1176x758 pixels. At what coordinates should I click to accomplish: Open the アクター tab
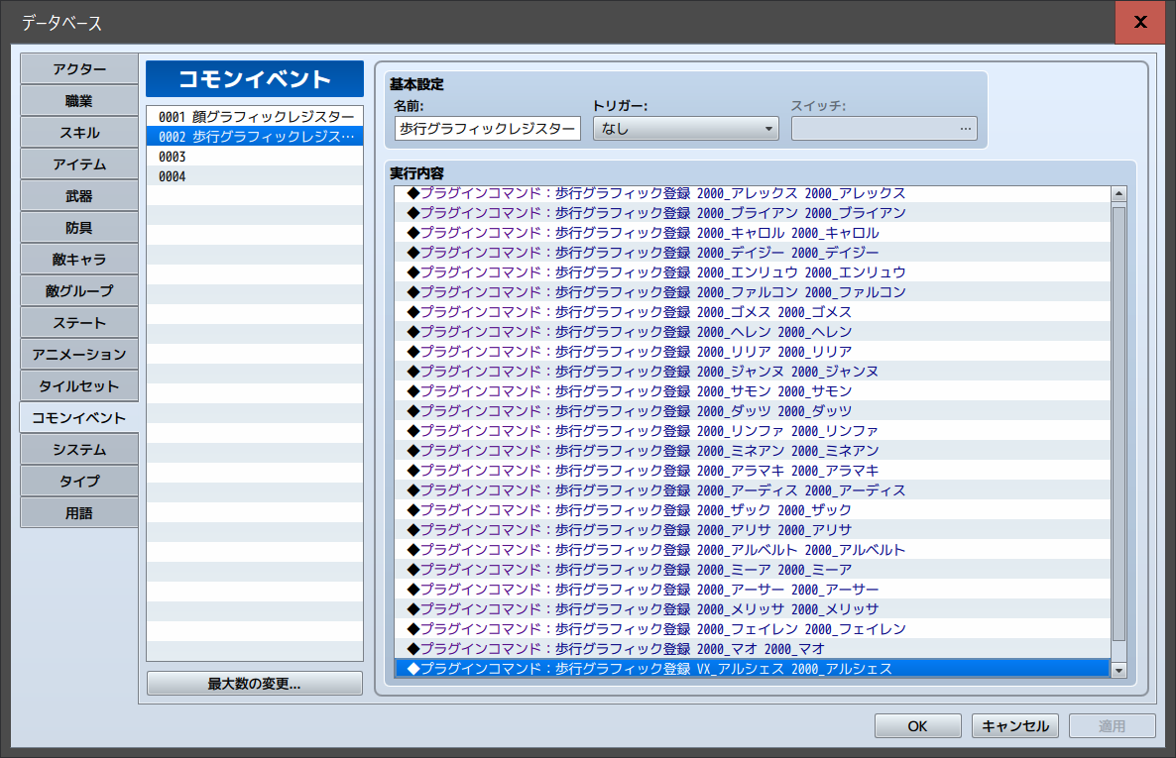pyautogui.click(x=78, y=69)
